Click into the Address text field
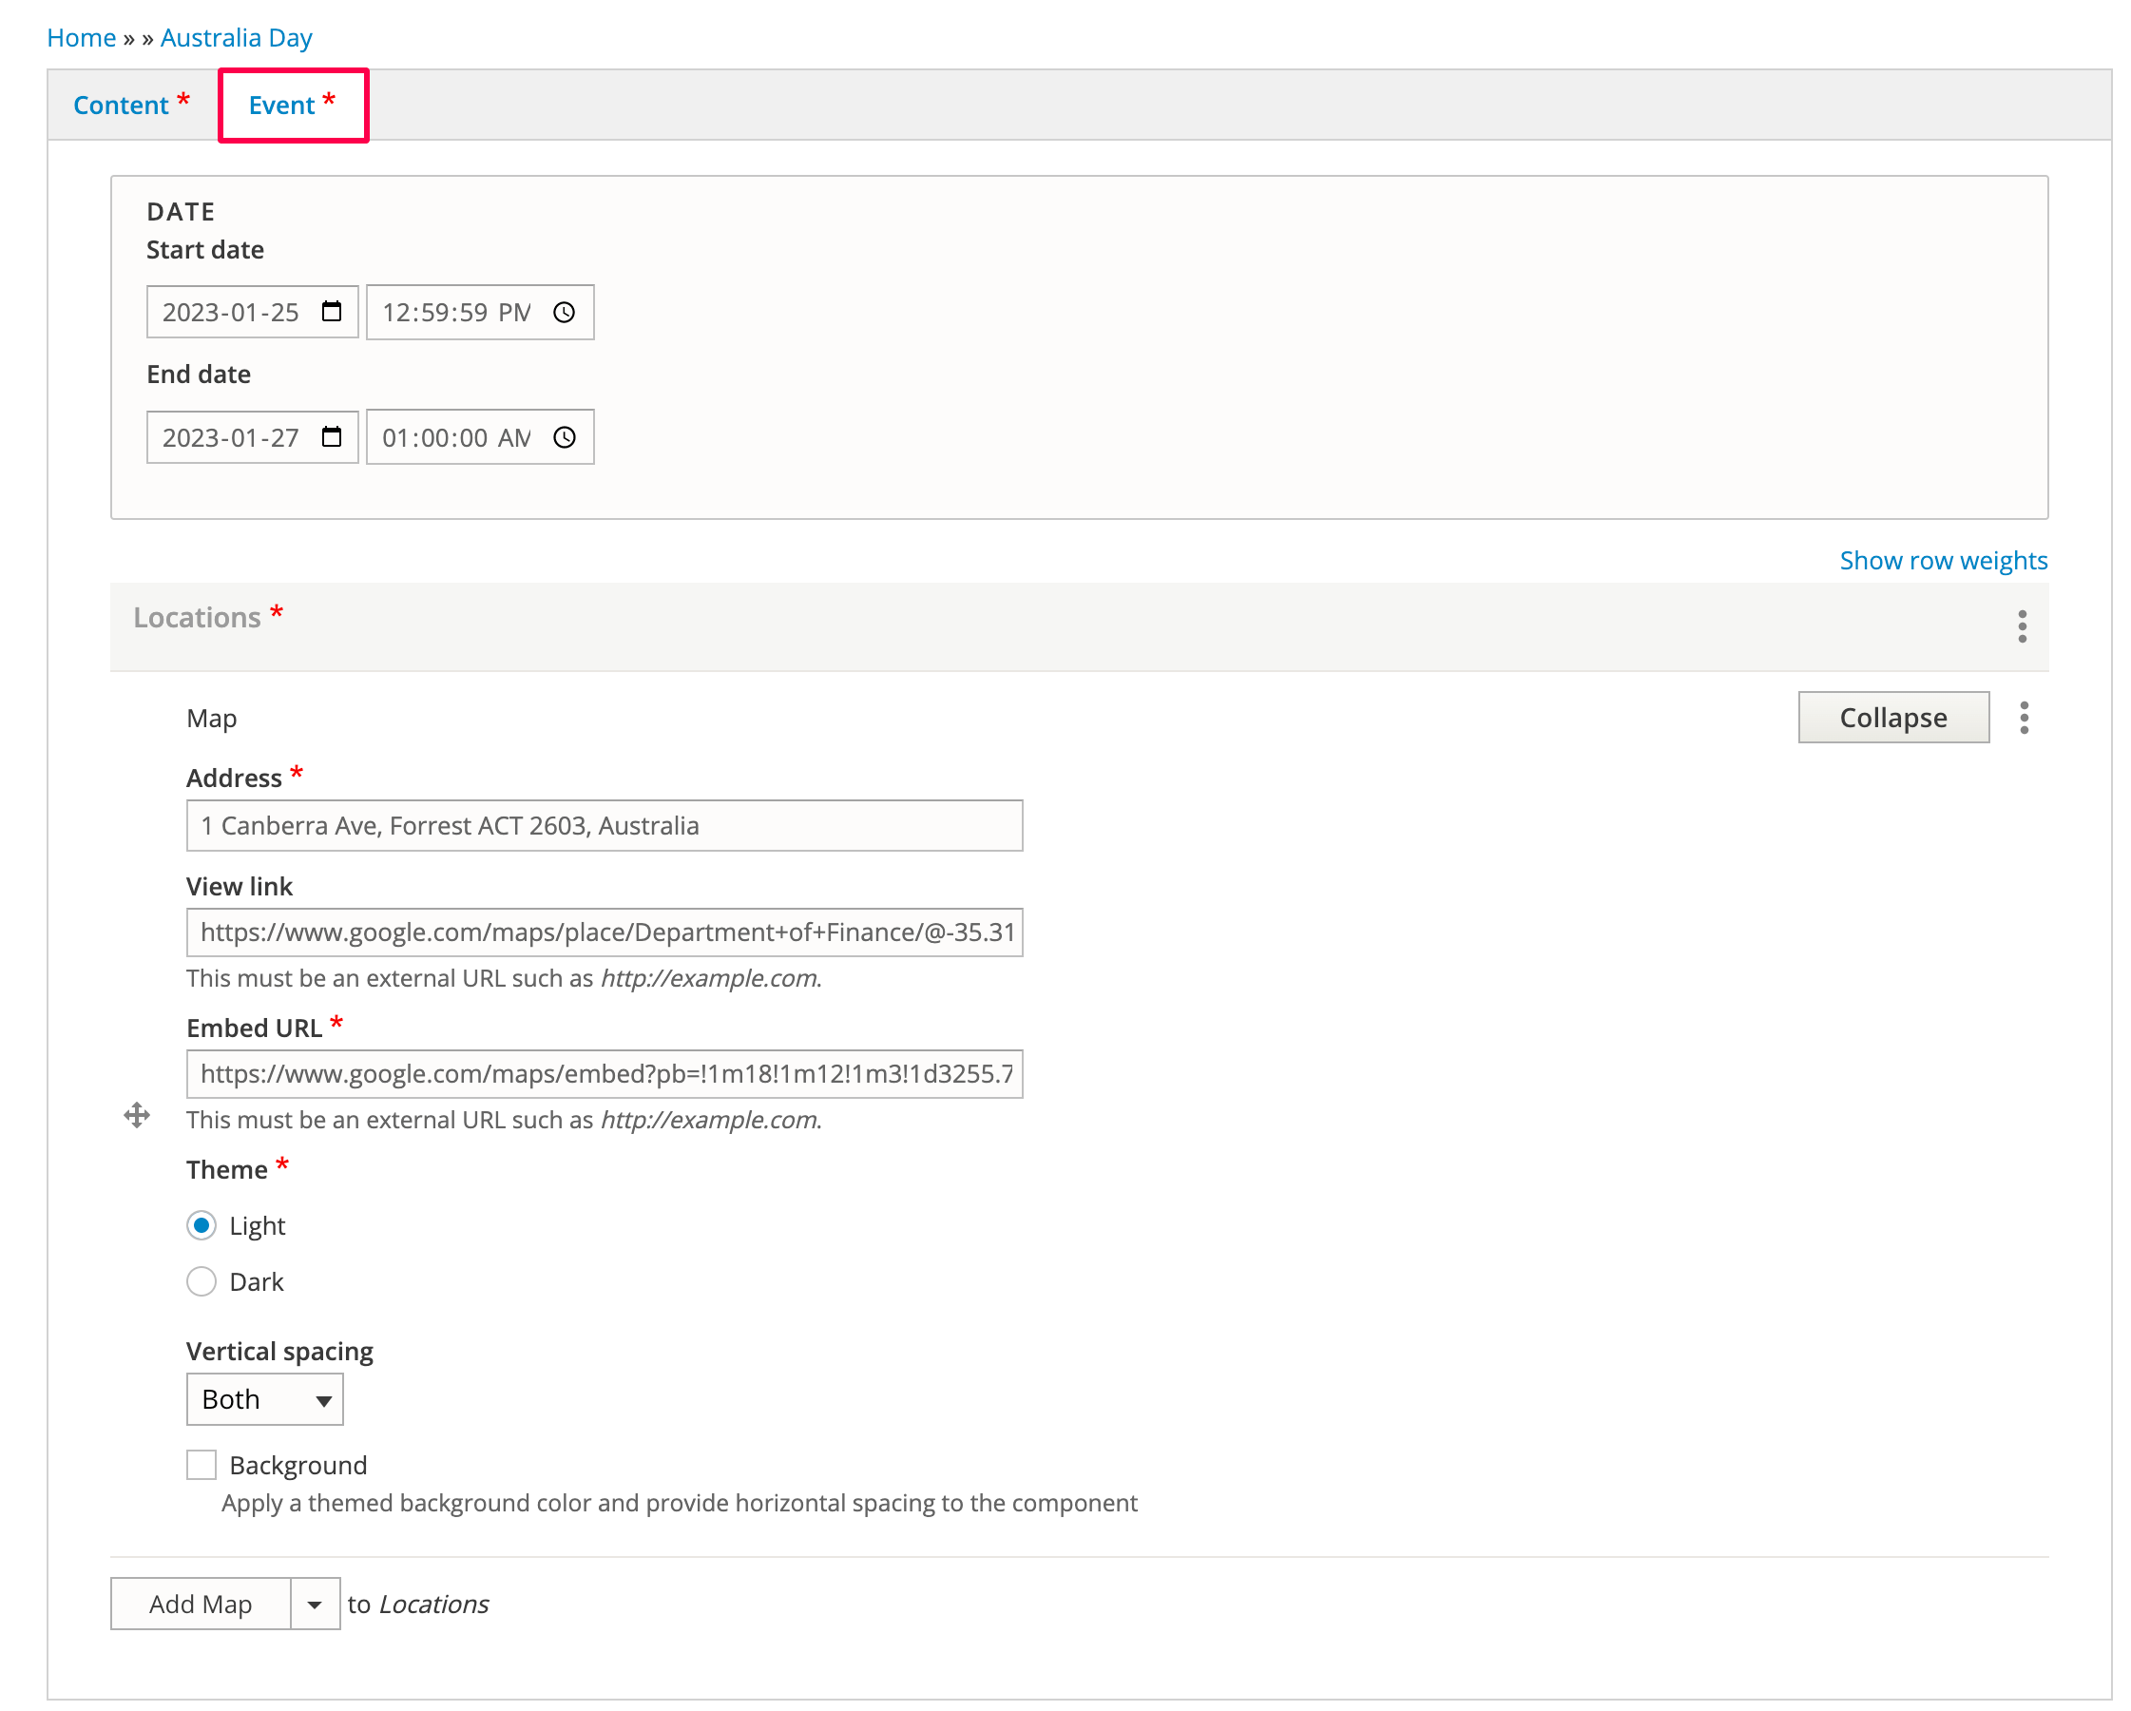 click(604, 825)
